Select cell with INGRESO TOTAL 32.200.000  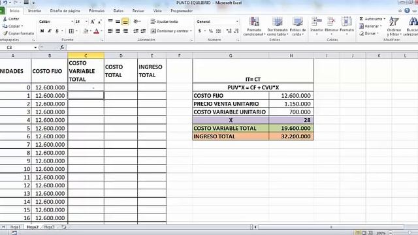point(291,136)
